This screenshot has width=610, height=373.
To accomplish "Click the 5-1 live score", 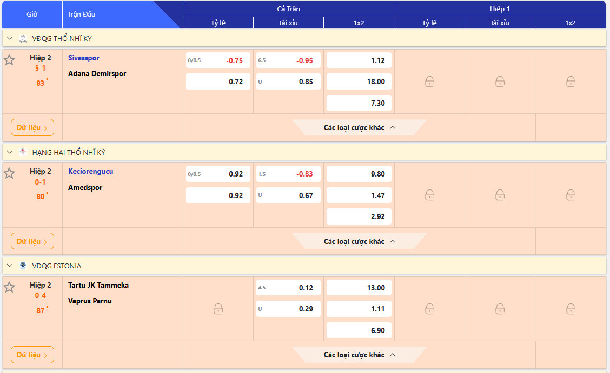I will tap(40, 69).
